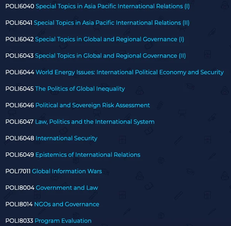Click the POLI6048 course code text
The image size is (231, 226).
click(20, 138)
